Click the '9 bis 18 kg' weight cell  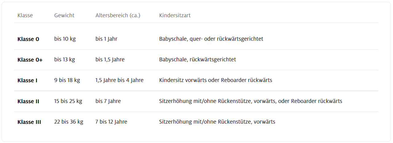click(x=67, y=80)
